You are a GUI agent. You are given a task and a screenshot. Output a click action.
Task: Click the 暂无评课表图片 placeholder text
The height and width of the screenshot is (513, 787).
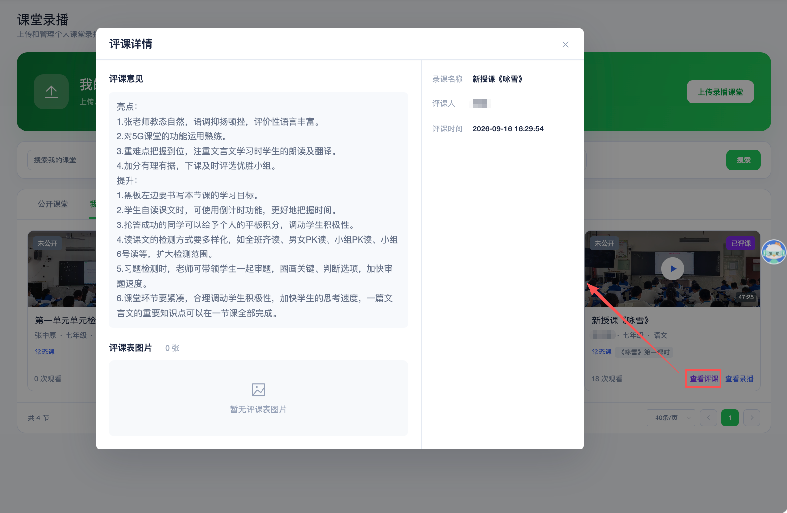tap(259, 409)
